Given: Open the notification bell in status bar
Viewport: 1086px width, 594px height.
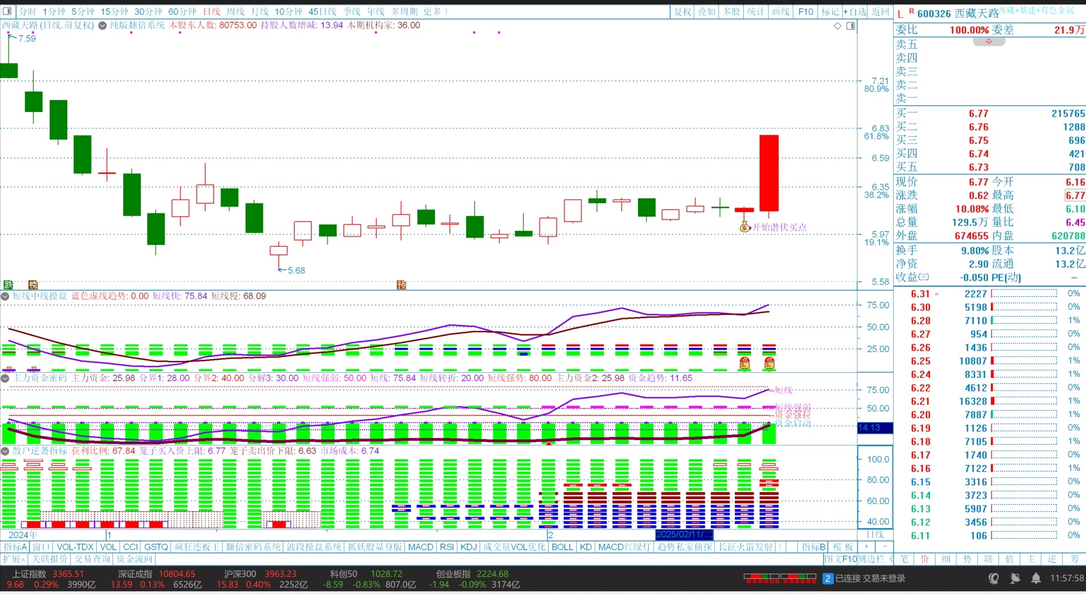Looking at the screenshot, I should click(x=1036, y=578).
